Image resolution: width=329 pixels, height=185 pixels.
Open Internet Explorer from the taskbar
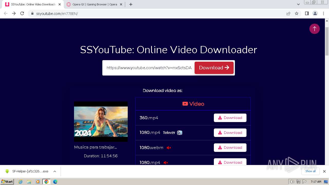pyautogui.click(x=21, y=182)
